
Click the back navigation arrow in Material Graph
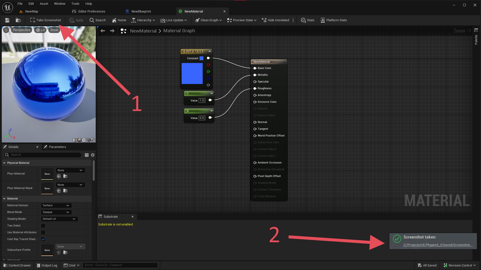pyautogui.click(x=102, y=30)
